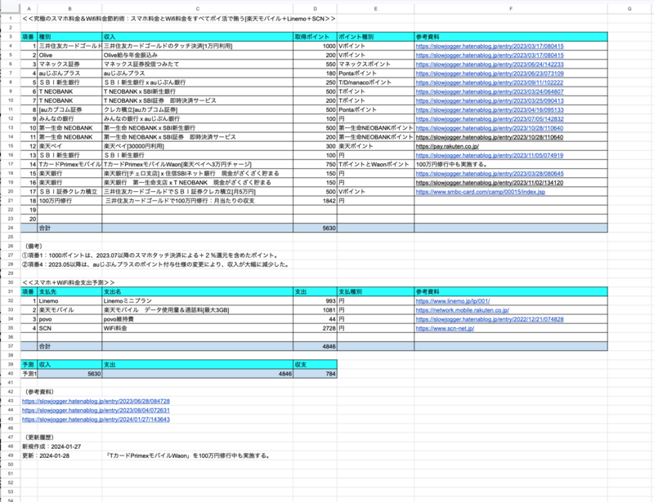Select the Linemo cost cell 993
Image resolution: width=654 pixels, height=502 pixels.
click(315, 300)
